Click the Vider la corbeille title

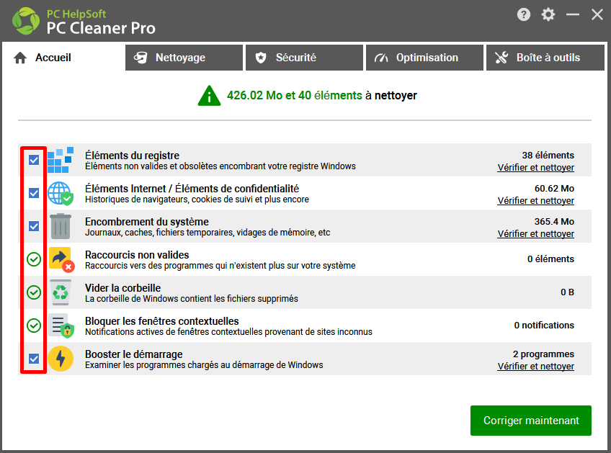pyautogui.click(x=122, y=288)
